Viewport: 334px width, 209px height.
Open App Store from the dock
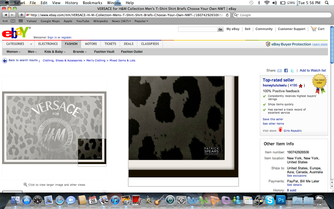click(x=27, y=200)
